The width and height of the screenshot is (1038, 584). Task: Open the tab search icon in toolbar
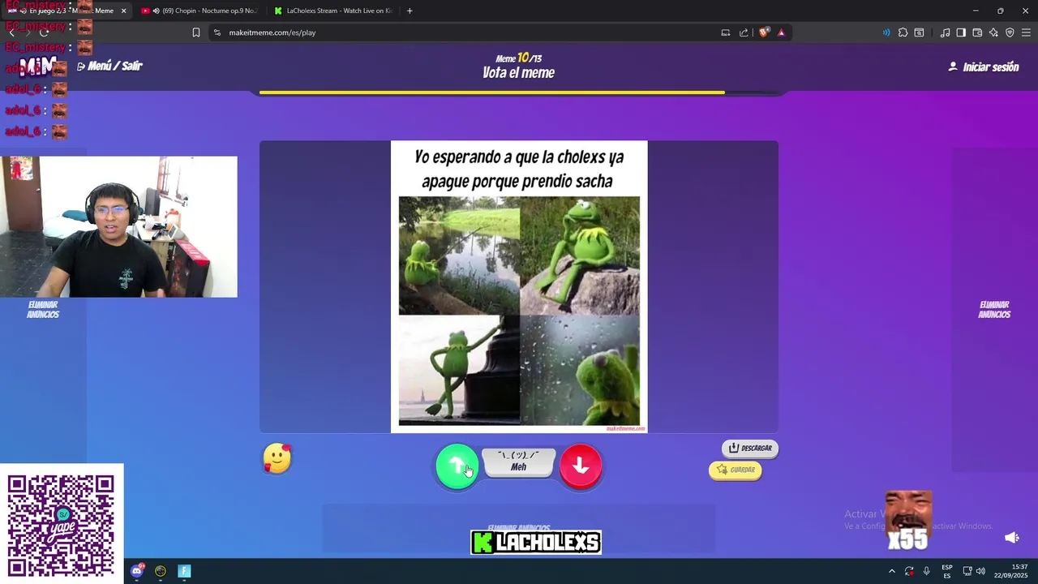pyautogui.click(x=919, y=32)
